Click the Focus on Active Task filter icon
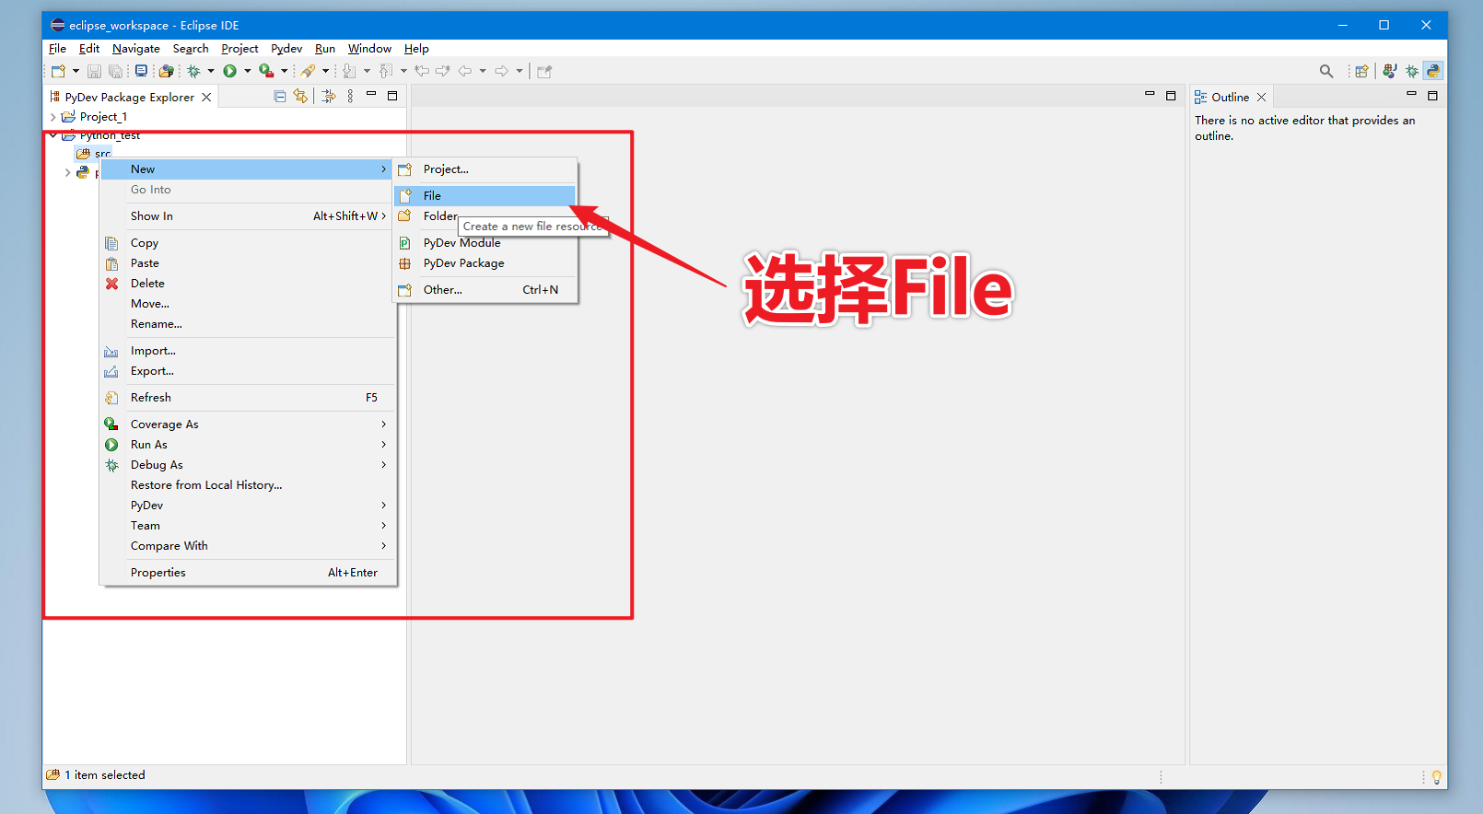The width and height of the screenshot is (1483, 814). [329, 96]
